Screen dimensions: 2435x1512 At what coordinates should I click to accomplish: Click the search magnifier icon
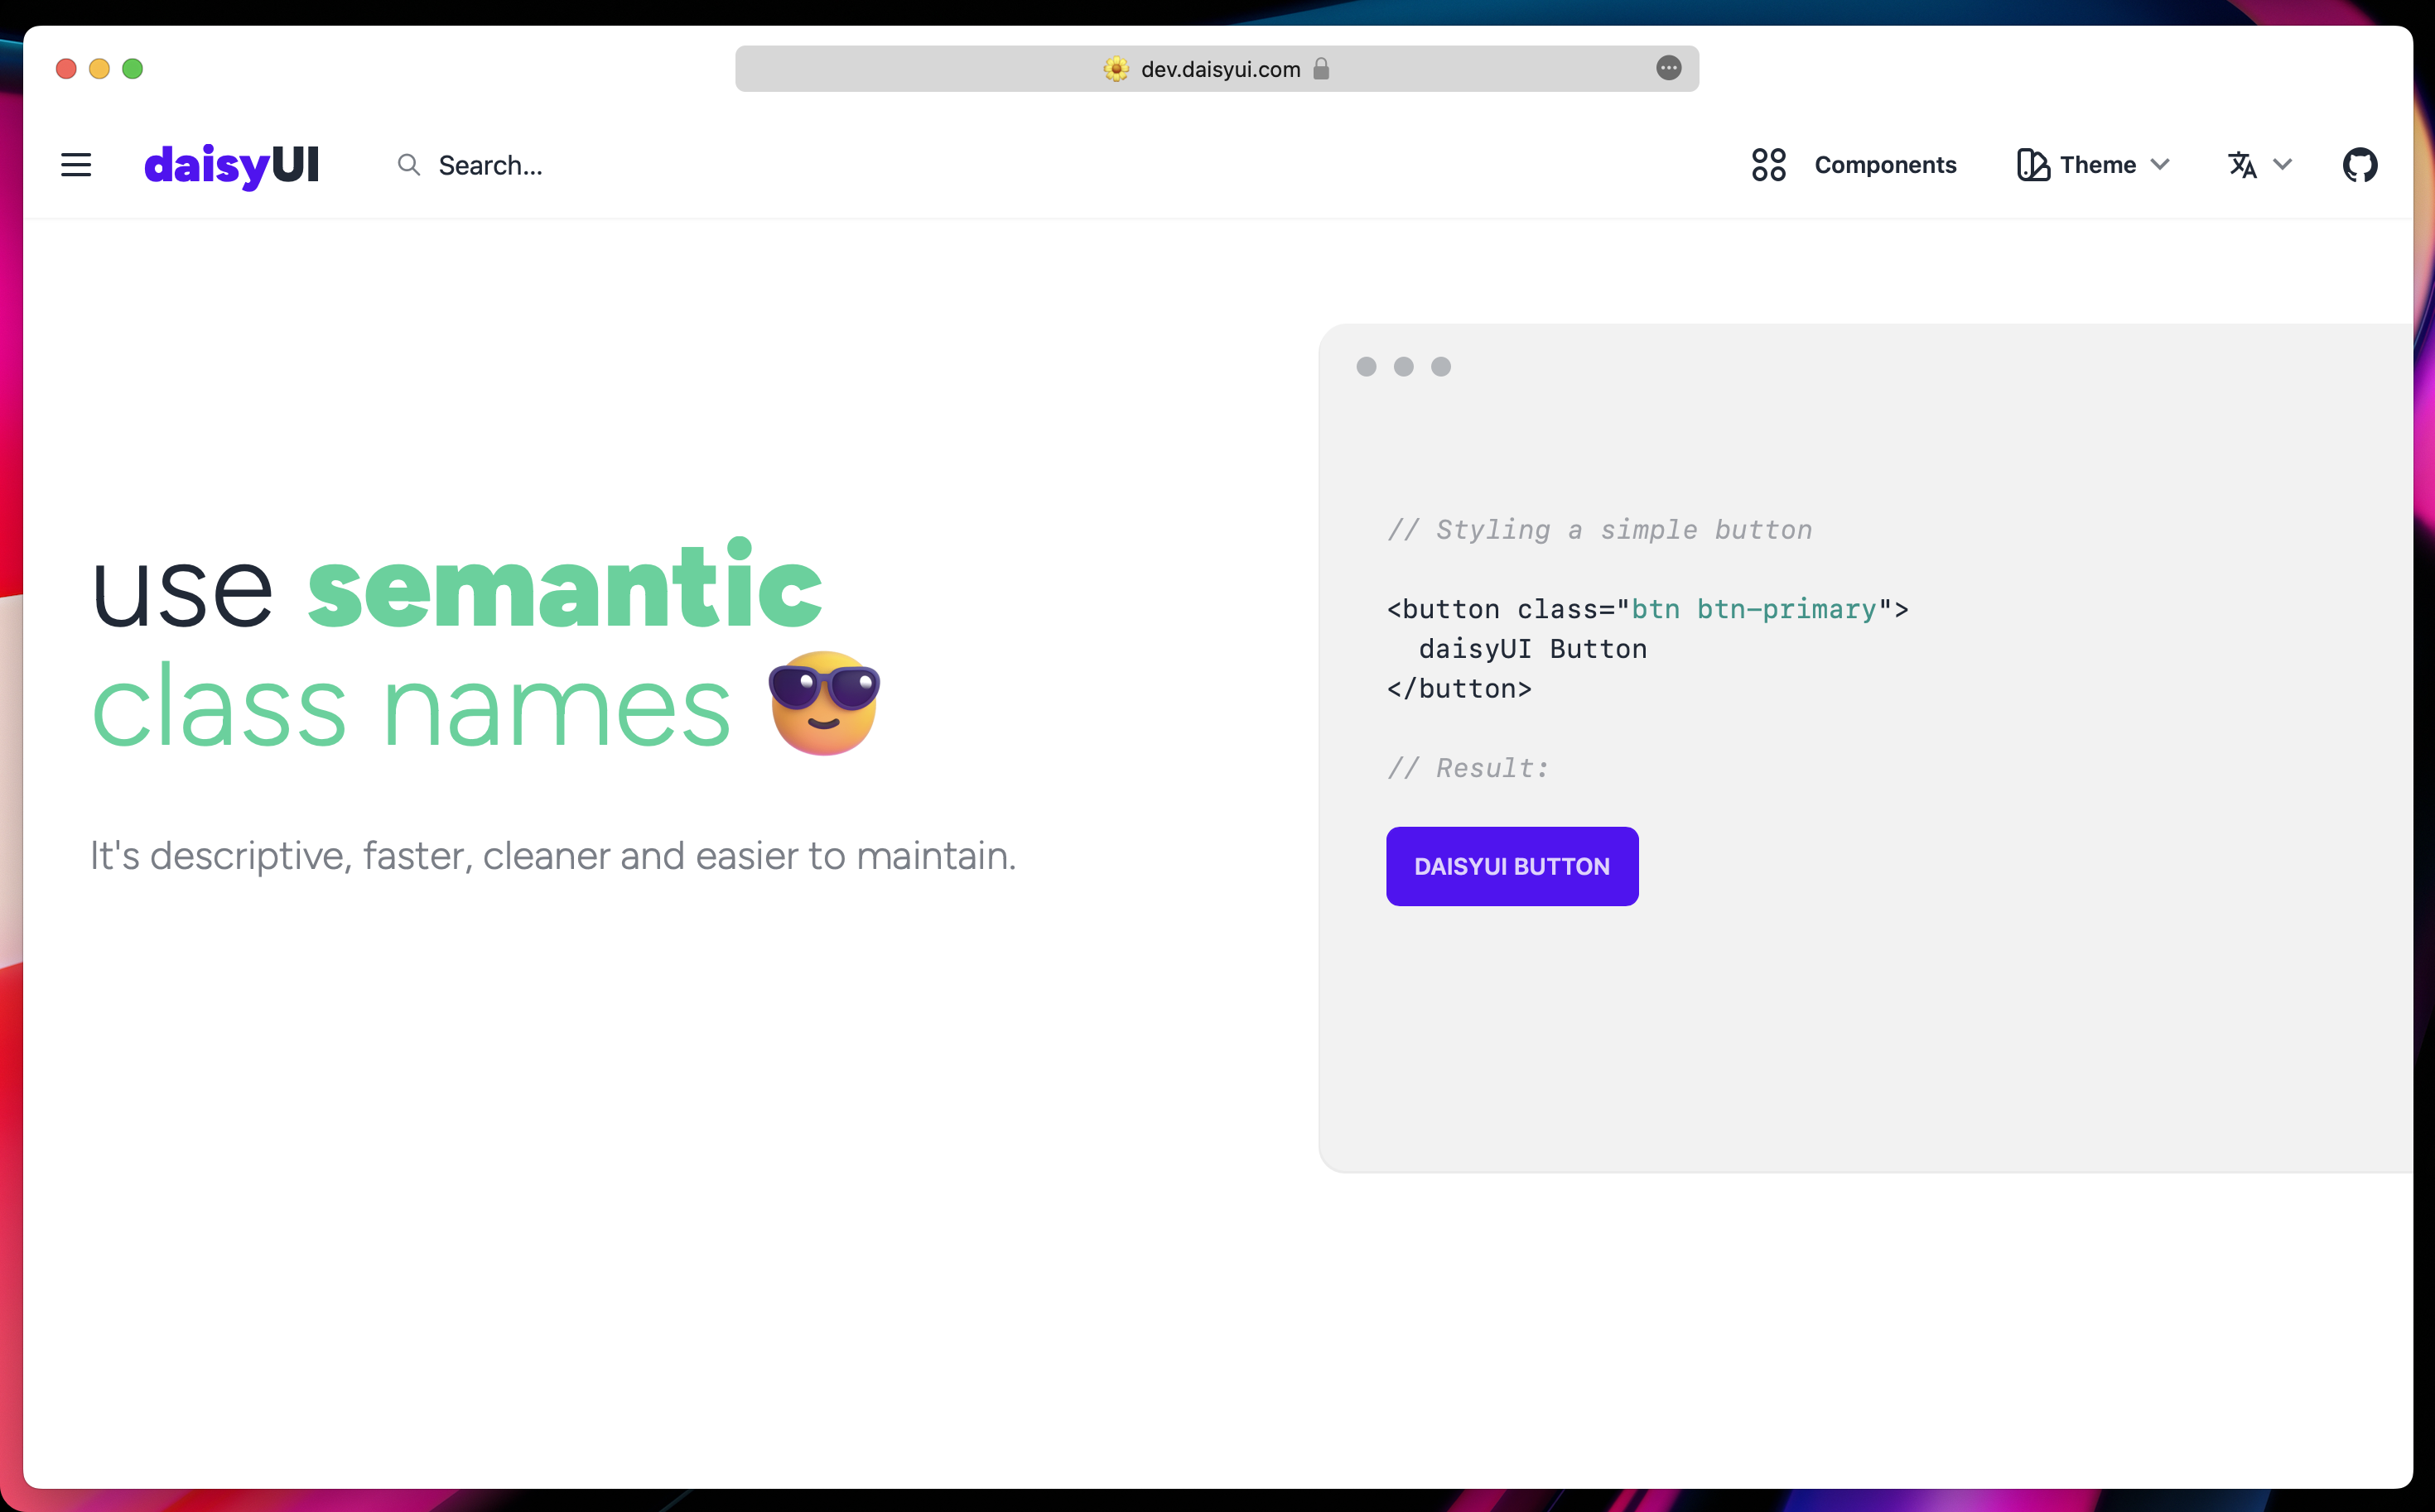point(408,165)
